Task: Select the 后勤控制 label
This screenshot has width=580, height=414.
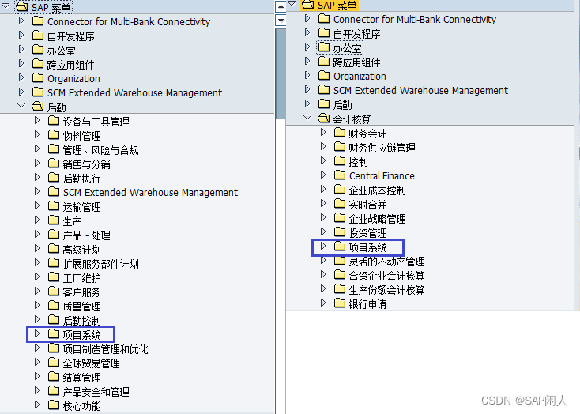Action: 81,321
